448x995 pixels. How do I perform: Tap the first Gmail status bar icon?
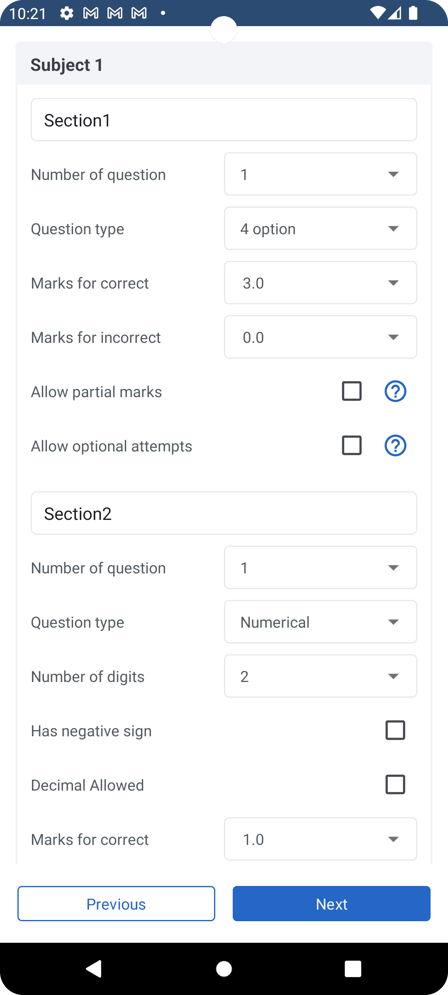[x=91, y=13]
